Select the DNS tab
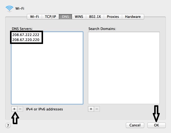The height and width of the screenshot is (133, 171). [x=65, y=17]
